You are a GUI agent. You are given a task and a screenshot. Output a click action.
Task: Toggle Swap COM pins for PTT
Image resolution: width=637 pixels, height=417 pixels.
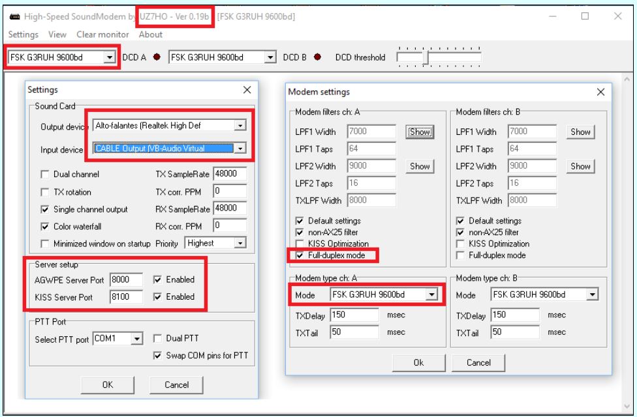pyautogui.click(x=157, y=356)
